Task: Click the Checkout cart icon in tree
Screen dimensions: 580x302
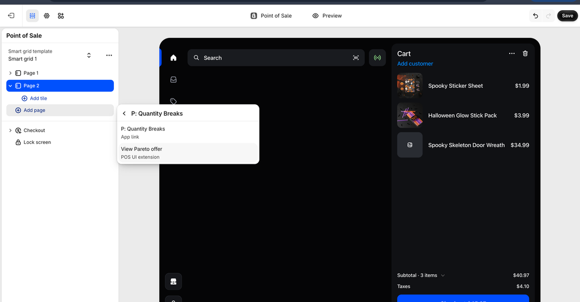Action: [18, 130]
